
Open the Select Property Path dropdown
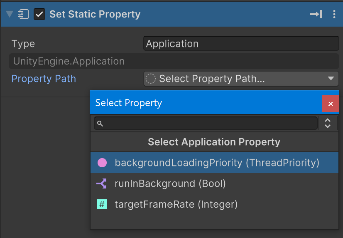pos(241,79)
